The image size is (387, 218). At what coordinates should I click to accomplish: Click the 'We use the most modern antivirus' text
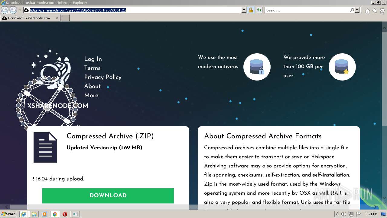pyautogui.click(x=218, y=62)
